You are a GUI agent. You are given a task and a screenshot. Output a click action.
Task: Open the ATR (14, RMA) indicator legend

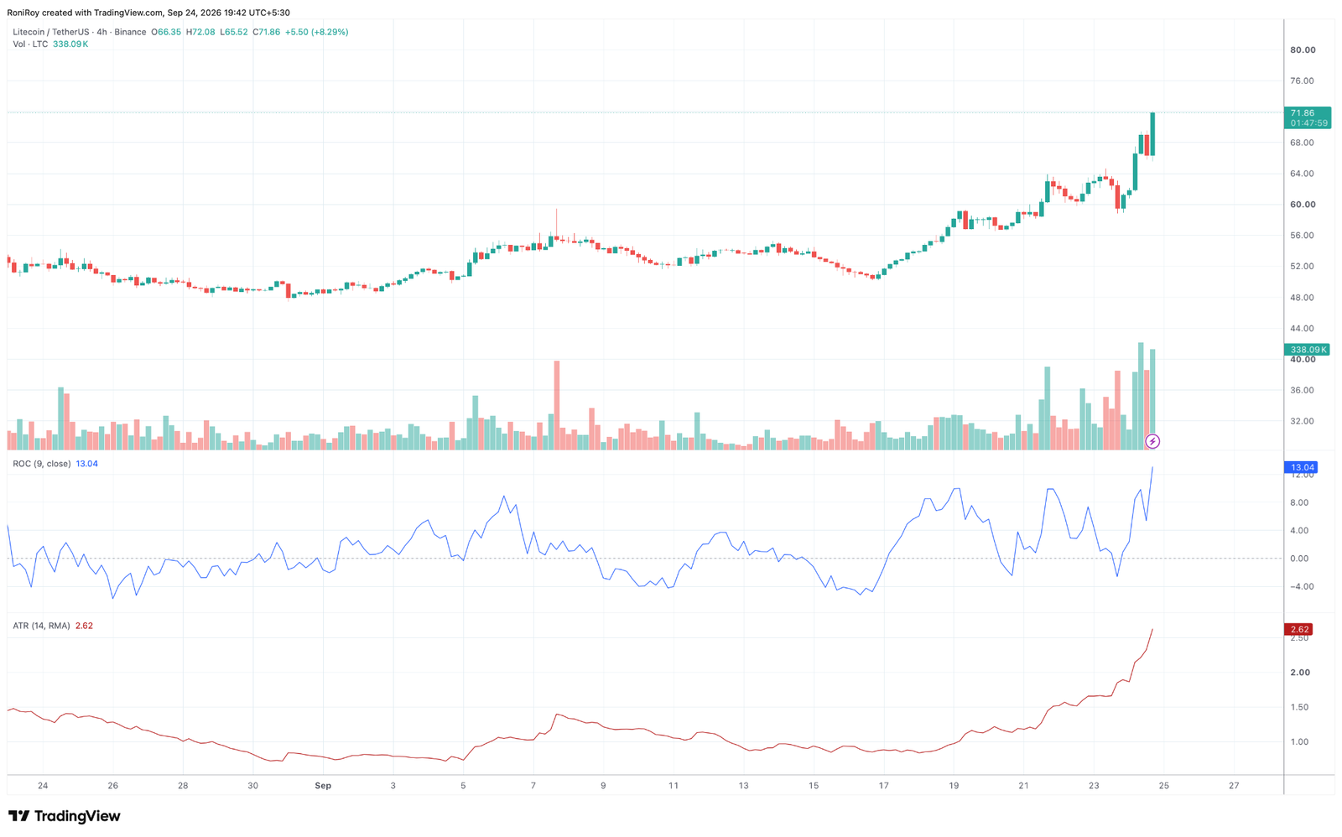(x=42, y=626)
